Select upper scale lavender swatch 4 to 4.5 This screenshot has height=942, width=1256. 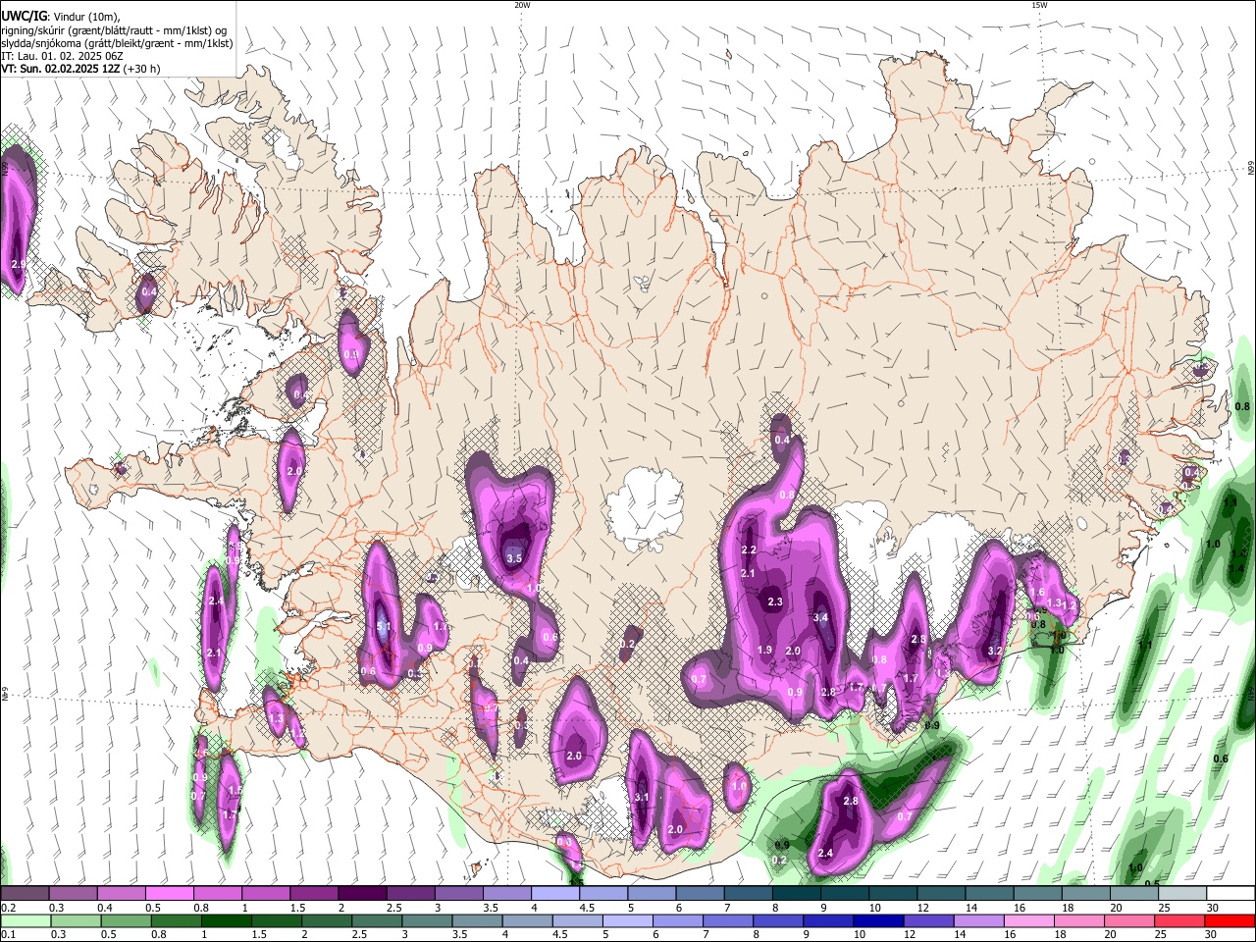coord(554,894)
